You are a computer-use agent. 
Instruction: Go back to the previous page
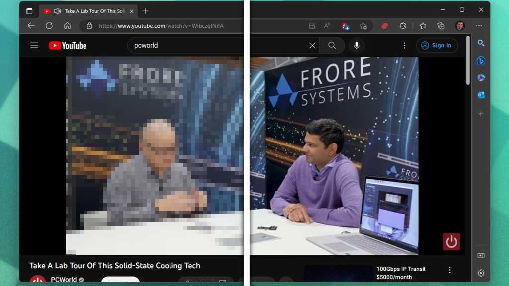(x=31, y=26)
